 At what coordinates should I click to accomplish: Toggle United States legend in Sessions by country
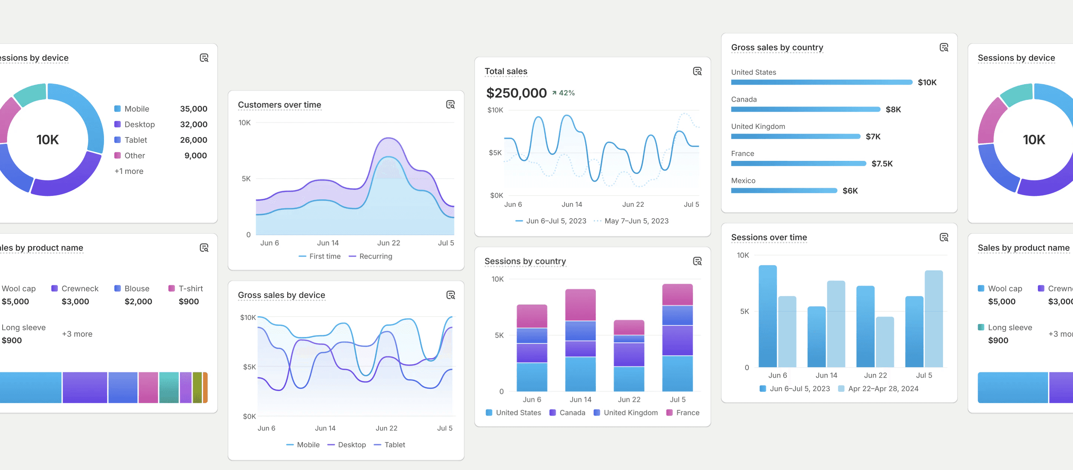[x=513, y=413]
